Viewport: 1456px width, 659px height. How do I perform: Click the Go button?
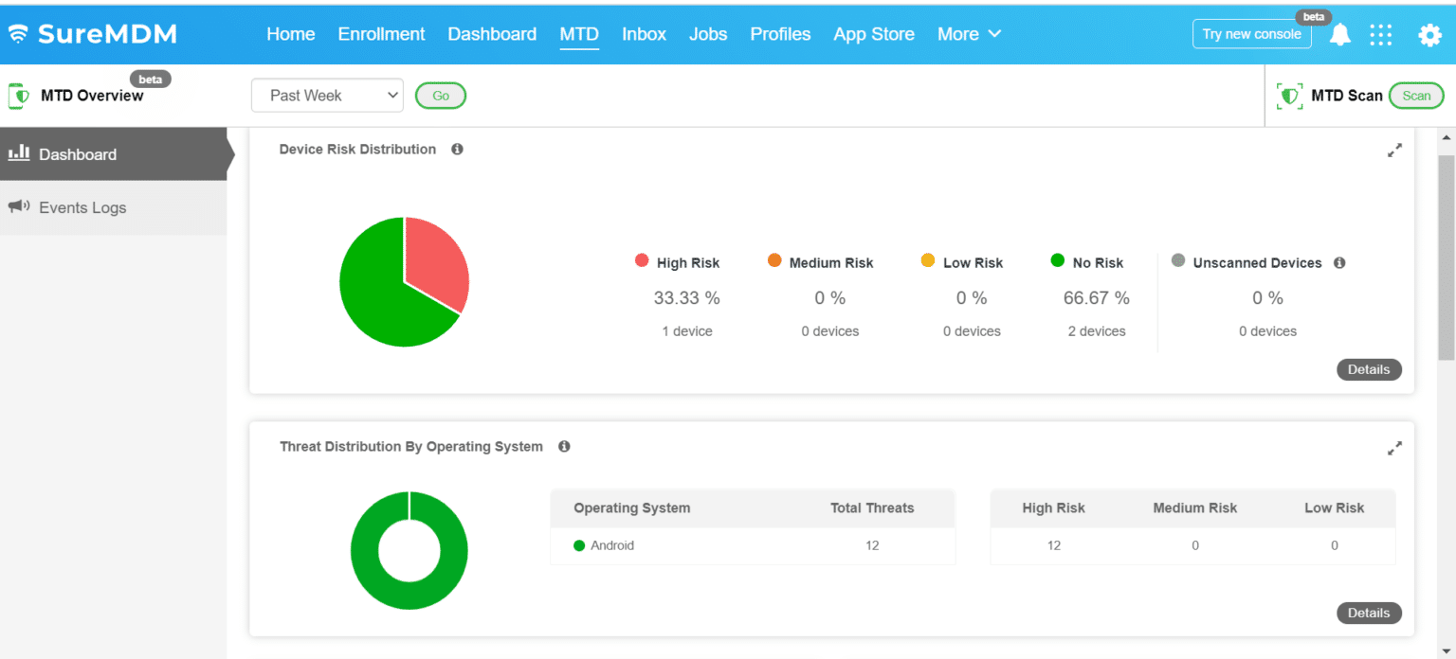[x=440, y=95]
